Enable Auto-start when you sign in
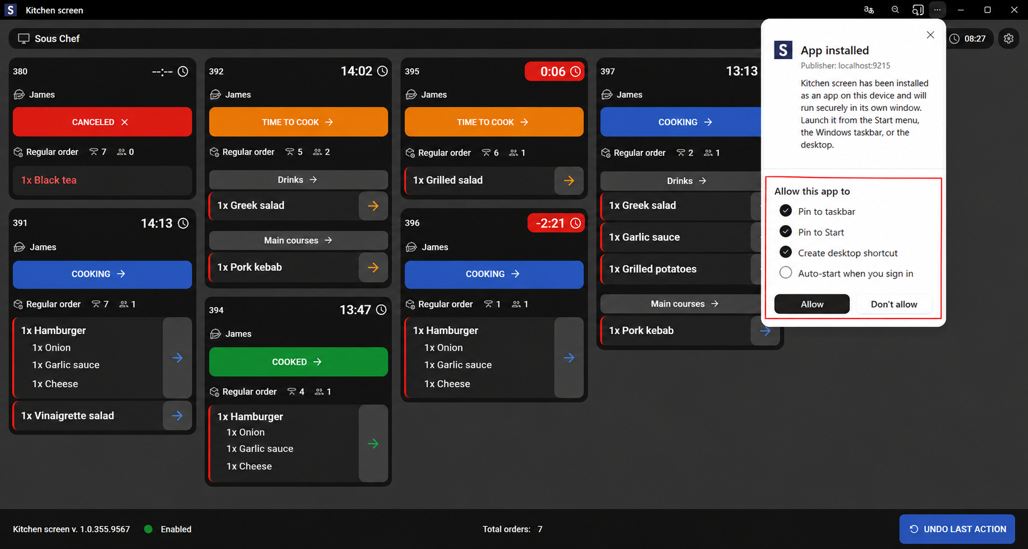Viewport: 1028px width, 549px height. pyautogui.click(x=785, y=272)
